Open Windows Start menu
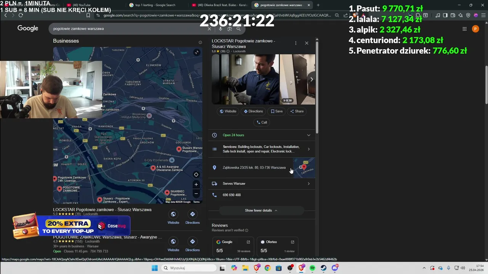Image resolution: width=488 pixels, height=274 pixels. pyautogui.click(x=154, y=268)
